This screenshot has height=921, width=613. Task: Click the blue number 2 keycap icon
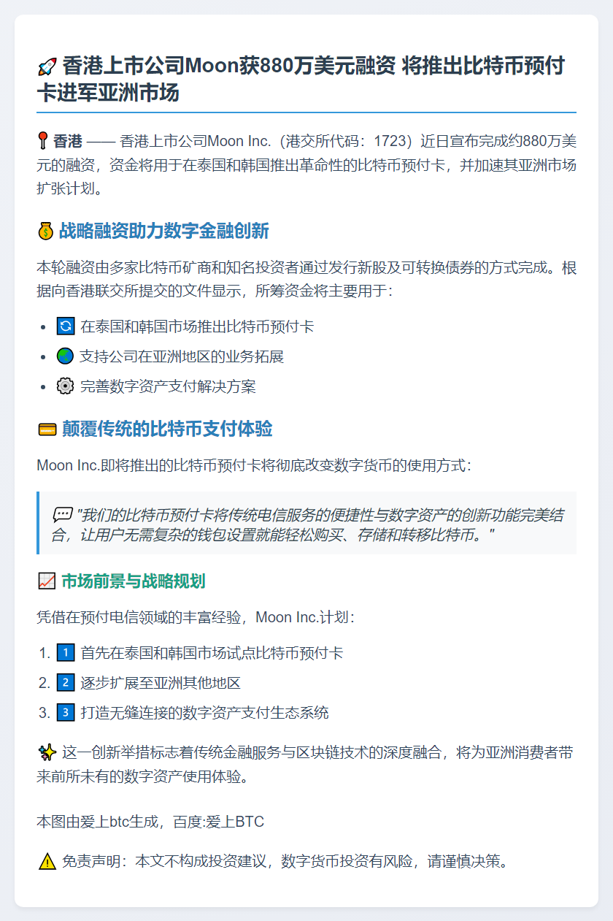click(x=66, y=683)
